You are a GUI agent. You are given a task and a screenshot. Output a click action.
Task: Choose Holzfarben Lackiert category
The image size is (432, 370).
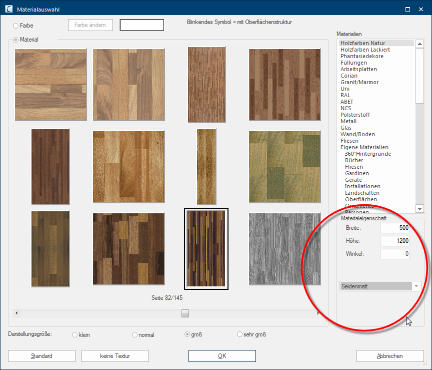(365, 50)
